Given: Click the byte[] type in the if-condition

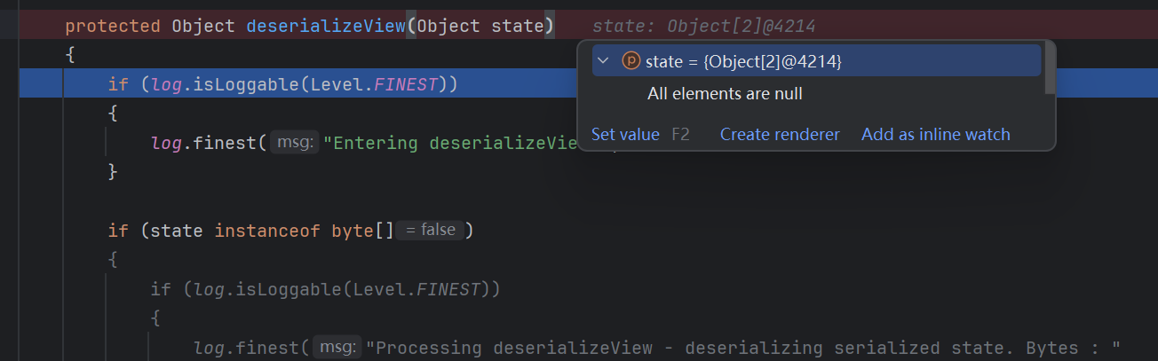Looking at the screenshot, I should pos(362,231).
